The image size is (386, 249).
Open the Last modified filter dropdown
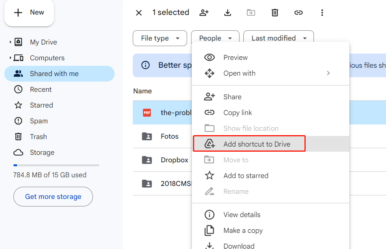pos(278,38)
